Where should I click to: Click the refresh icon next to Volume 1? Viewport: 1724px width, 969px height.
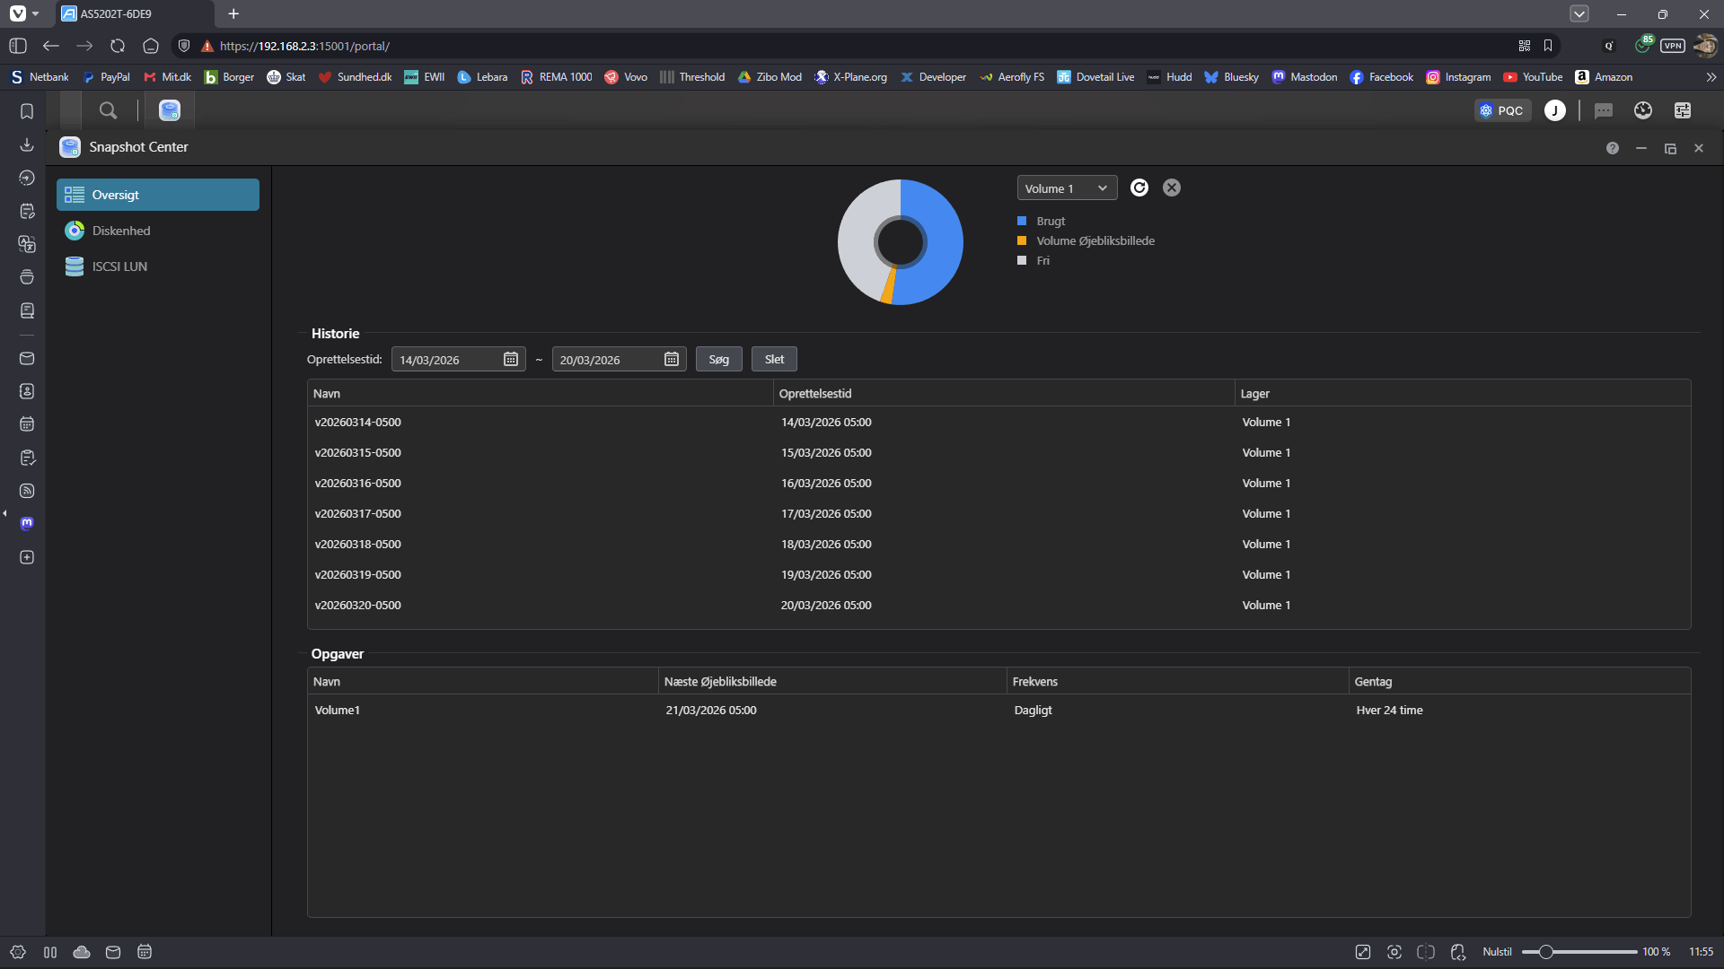pos(1139,188)
